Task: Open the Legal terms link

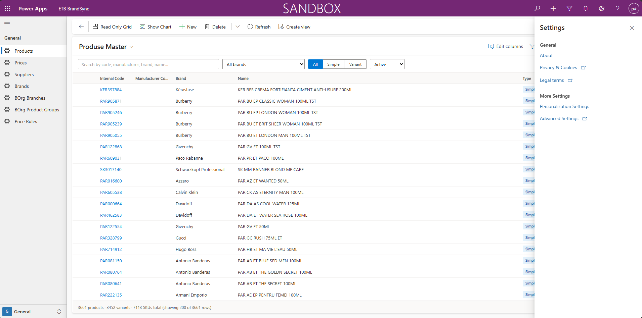Action: click(x=556, y=80)
